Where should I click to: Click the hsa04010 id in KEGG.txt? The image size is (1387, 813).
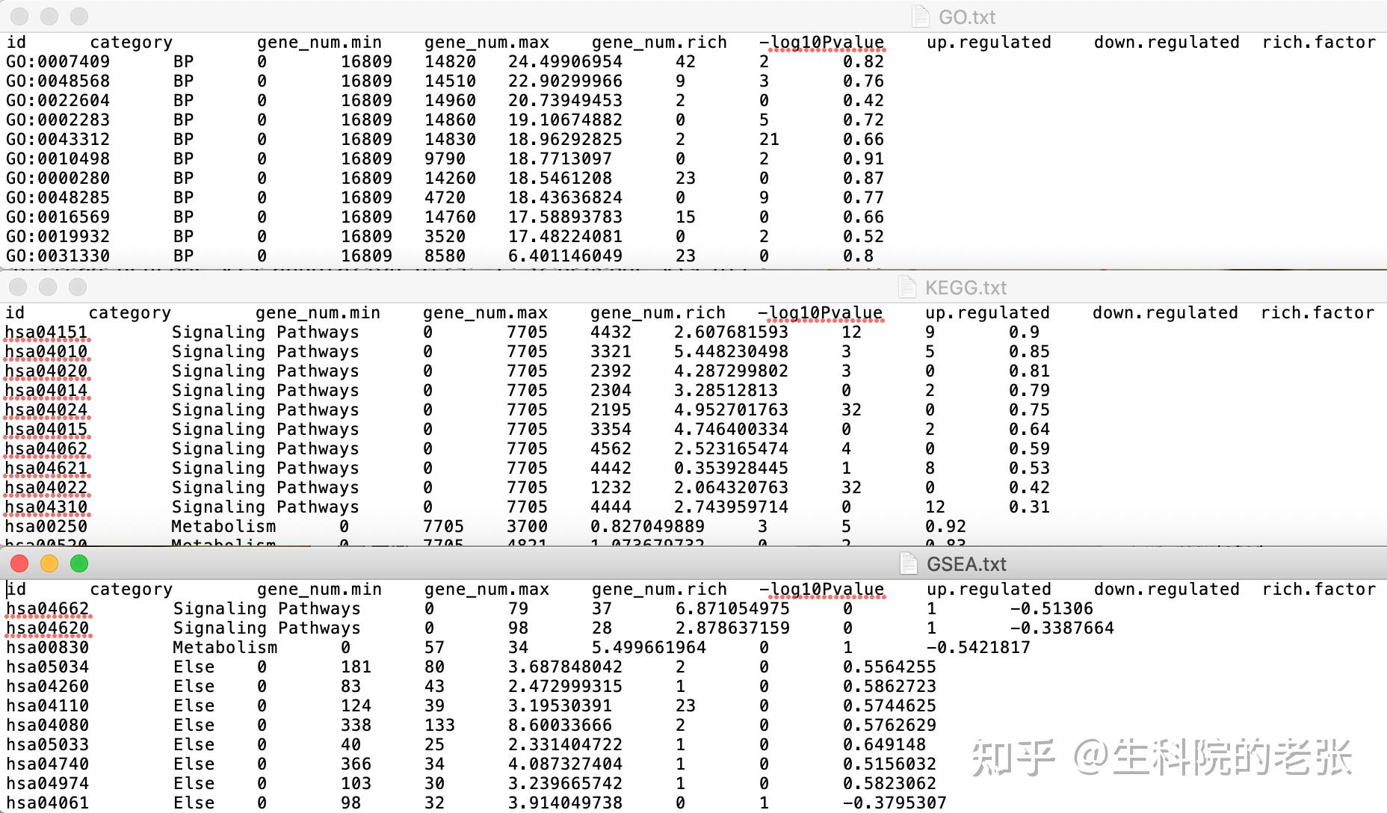tap(46, 351)
